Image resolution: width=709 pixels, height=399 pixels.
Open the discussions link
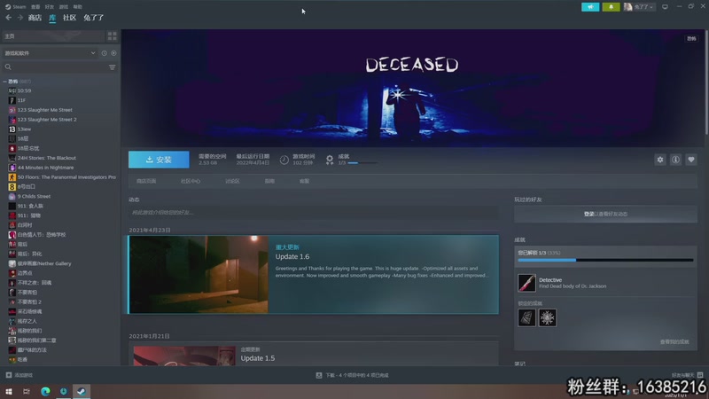(x=232, y=181)
